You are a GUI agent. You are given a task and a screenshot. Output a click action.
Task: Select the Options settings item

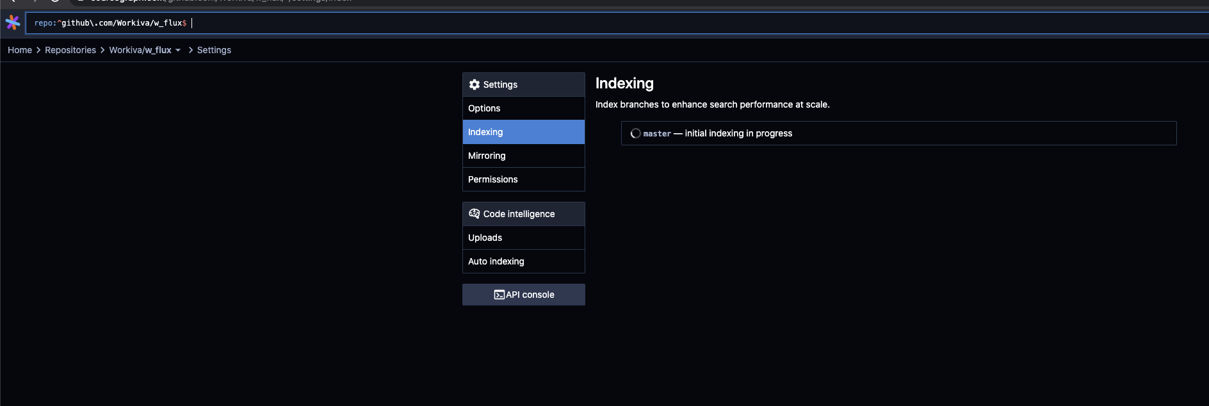[x=524, y=108]
